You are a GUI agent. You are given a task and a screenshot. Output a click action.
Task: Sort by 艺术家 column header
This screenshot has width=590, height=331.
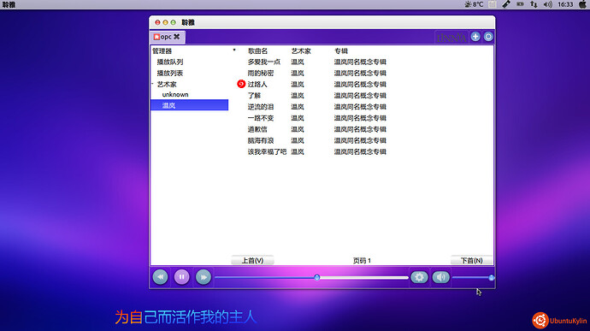coord(301,50)
